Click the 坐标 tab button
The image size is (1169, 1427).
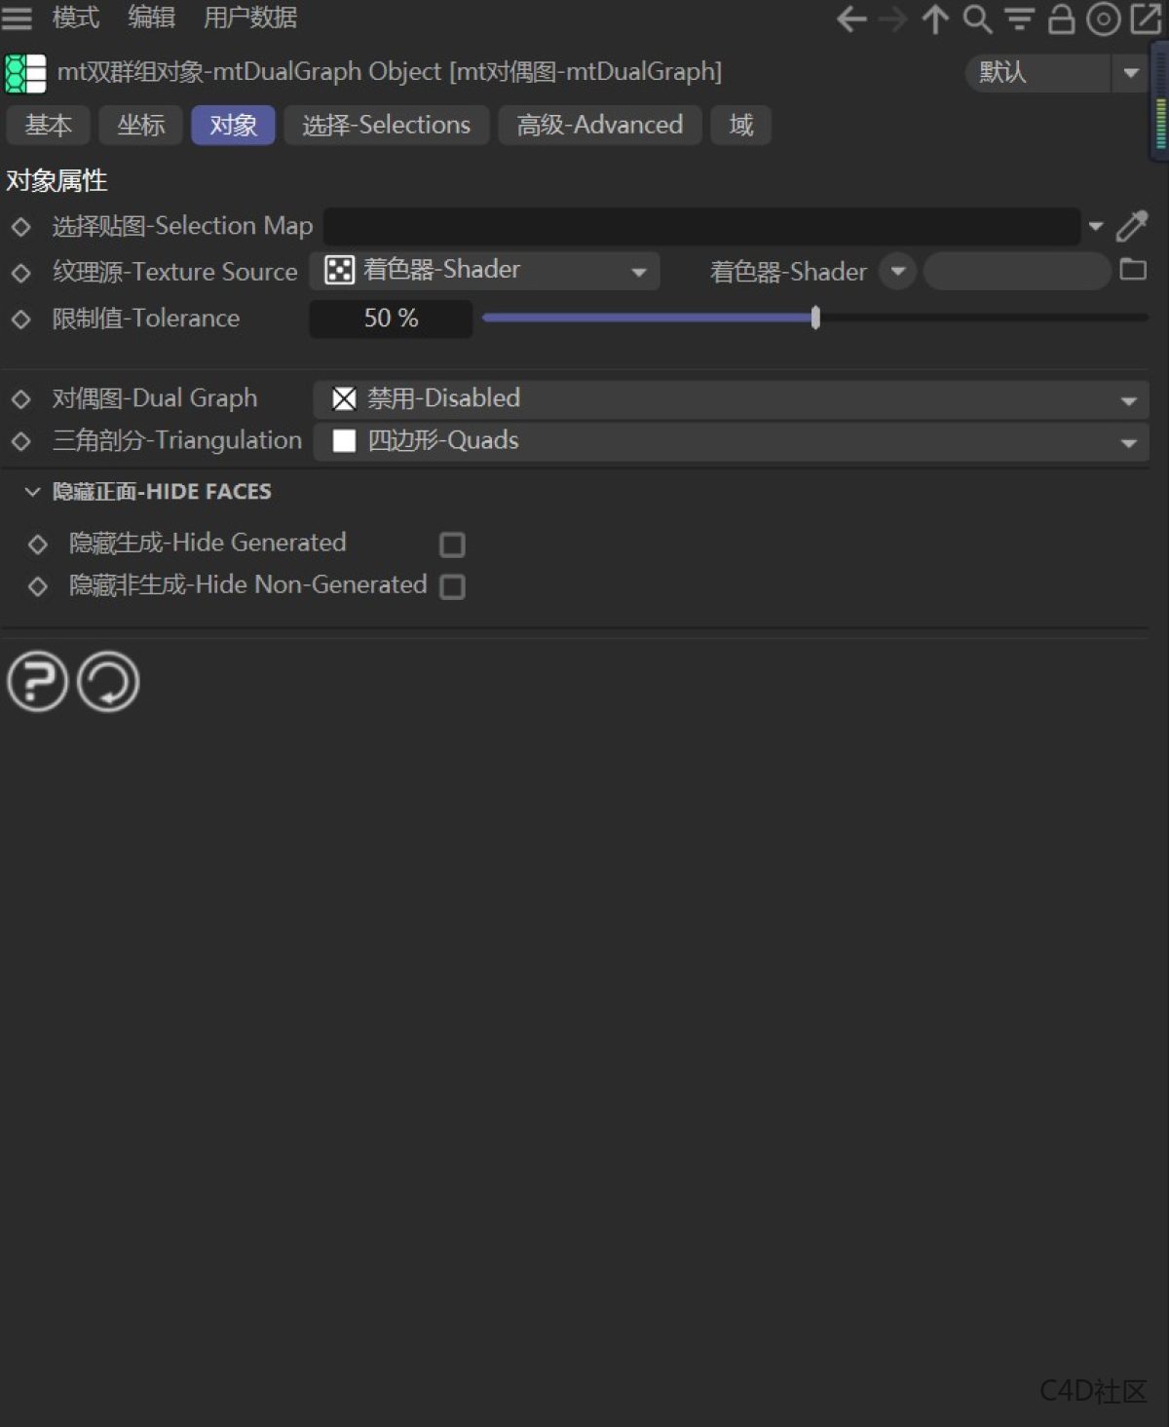tap(140, 125)
